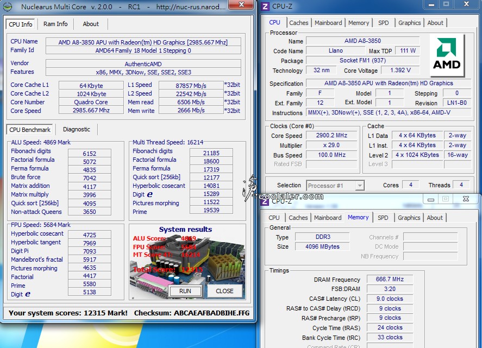This screenshot has width=482, height=348.
Task: Click the '6506 Mb/s' Mem read value
Action: coord(191,102)
